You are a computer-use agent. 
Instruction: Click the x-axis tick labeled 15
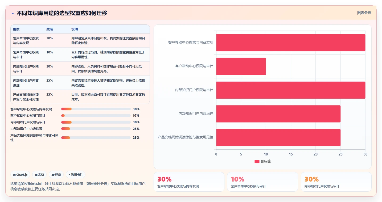pos(291,154)
